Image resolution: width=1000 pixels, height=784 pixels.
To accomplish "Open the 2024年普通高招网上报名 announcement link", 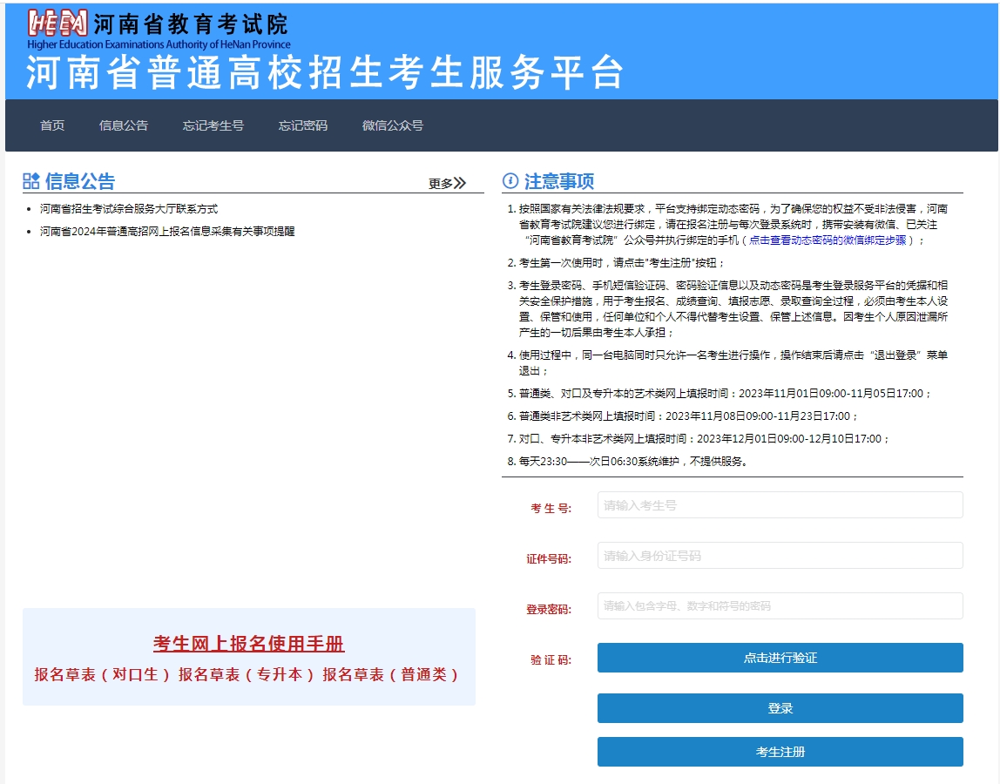I will (x=167, y=232).
